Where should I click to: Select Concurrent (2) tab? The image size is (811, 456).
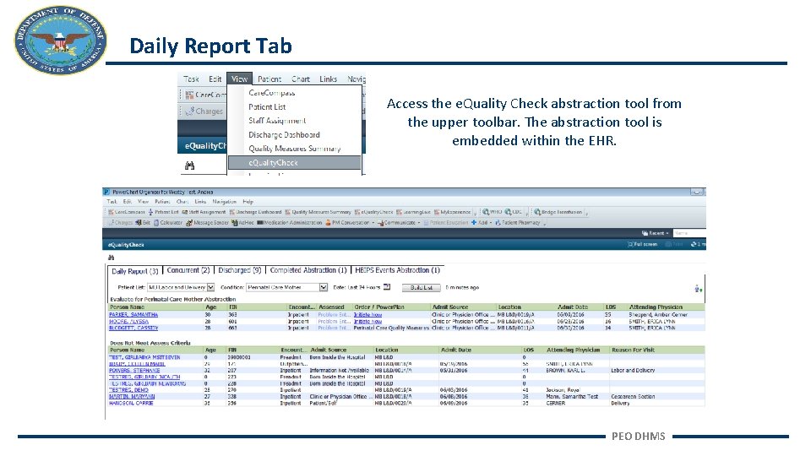(x=188, y=270)
